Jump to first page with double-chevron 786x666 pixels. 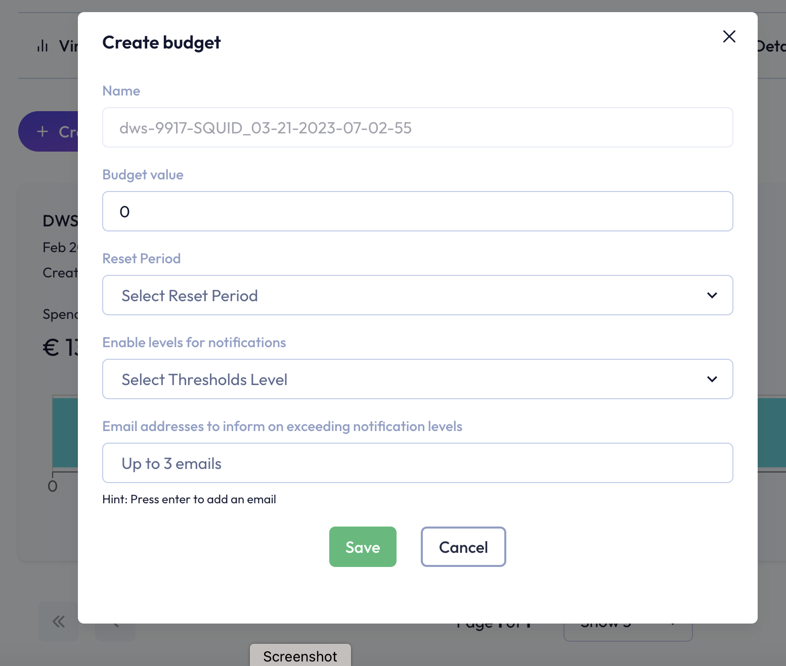(x=59, y=622)
